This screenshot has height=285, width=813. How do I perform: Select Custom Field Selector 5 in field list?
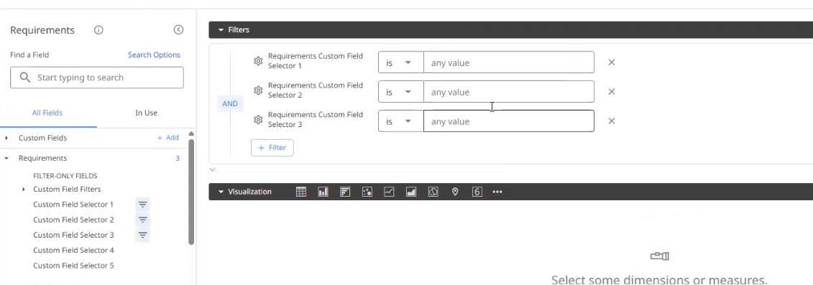tap(73, 266)
